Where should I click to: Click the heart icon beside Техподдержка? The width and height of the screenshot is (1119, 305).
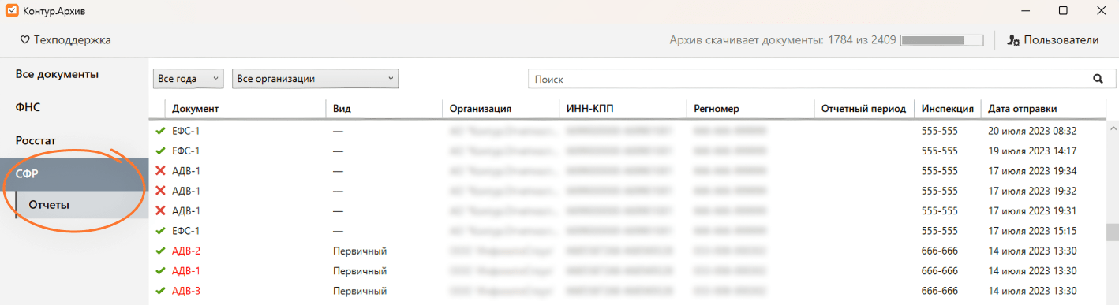24,39
